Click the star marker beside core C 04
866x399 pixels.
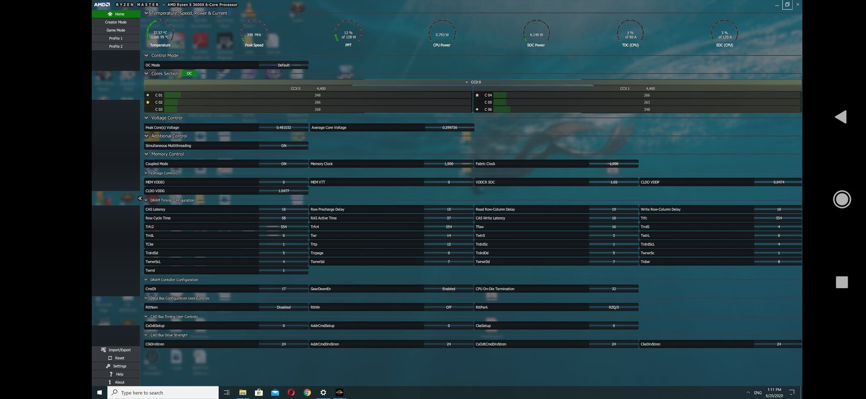coord(477,95)
